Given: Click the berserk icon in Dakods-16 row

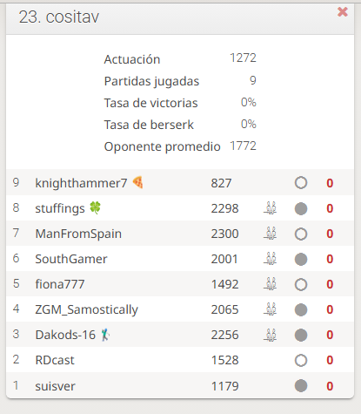Looking at the screenshot, I should 271,335.
